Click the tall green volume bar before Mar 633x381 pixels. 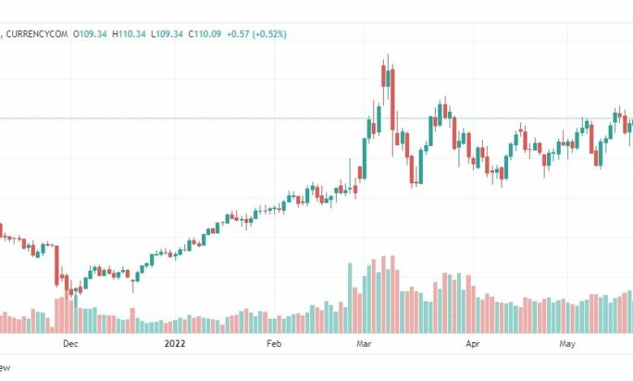[x=350, y=298]
